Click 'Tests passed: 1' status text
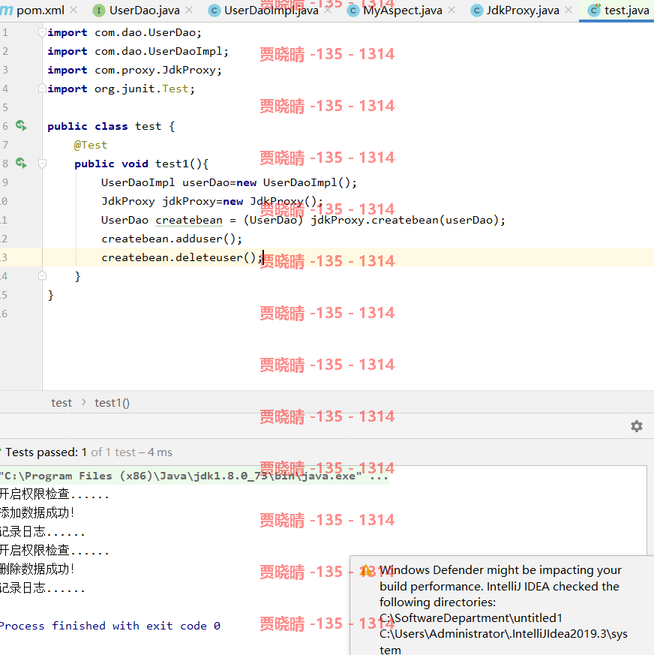 point(46,452)
